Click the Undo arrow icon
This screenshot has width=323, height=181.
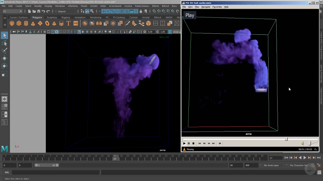(x=43, y=11)
